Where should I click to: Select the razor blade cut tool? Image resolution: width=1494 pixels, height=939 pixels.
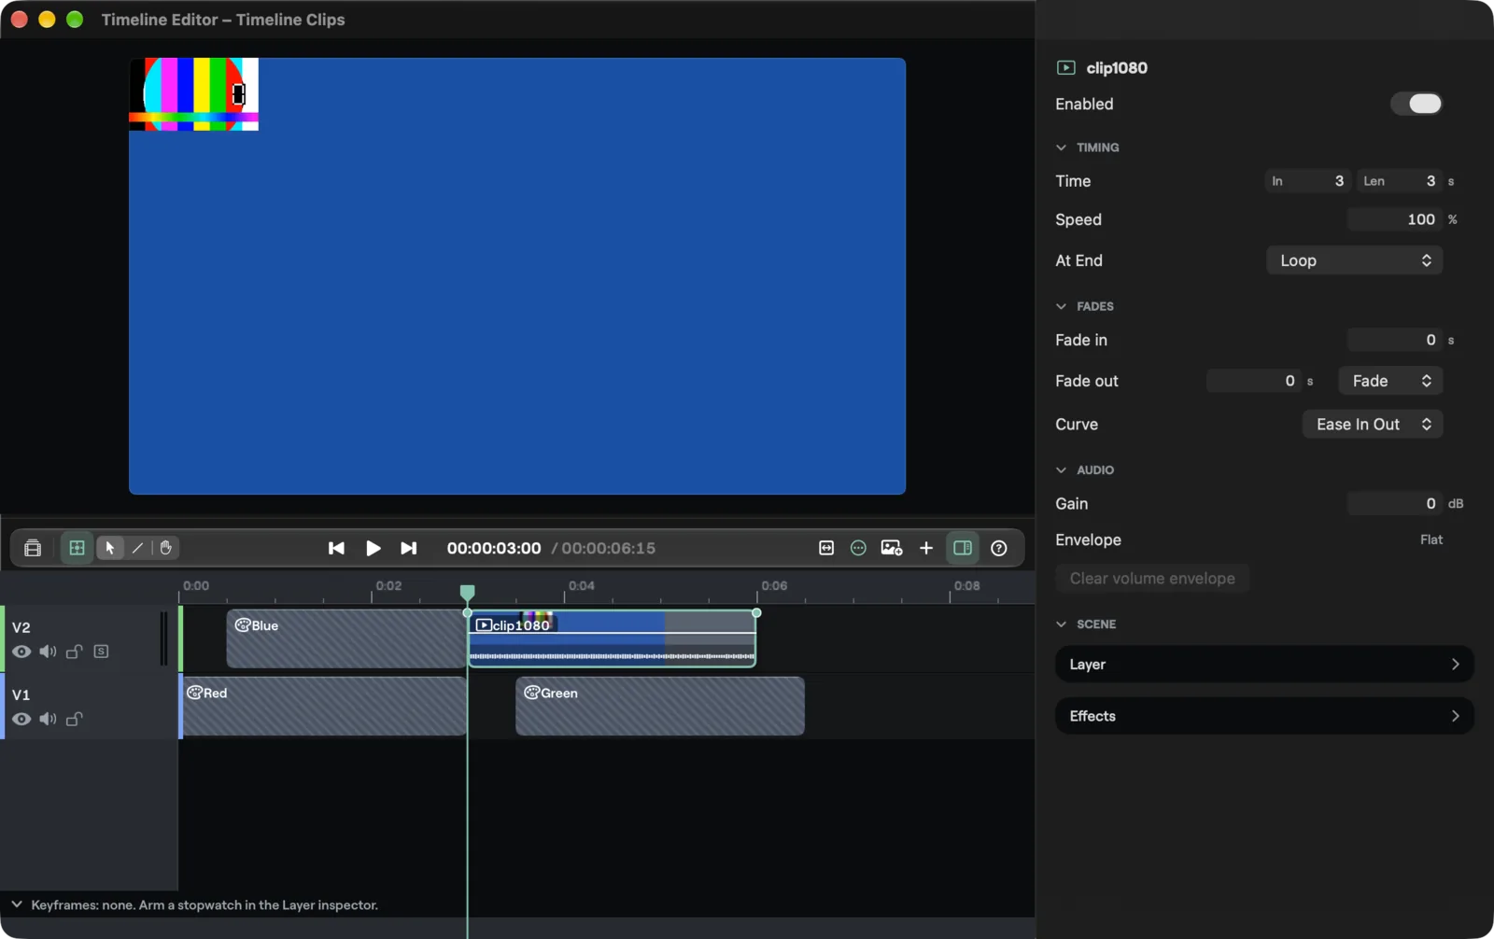pyautogui.click(x=138, y=548)
